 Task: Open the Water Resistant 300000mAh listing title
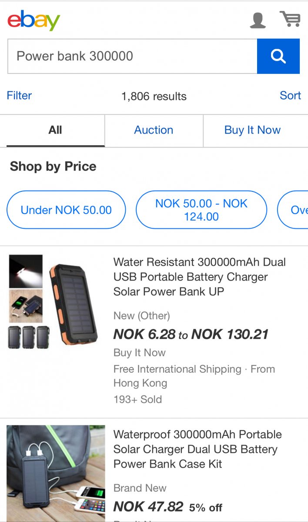click(x=200, y=277)
